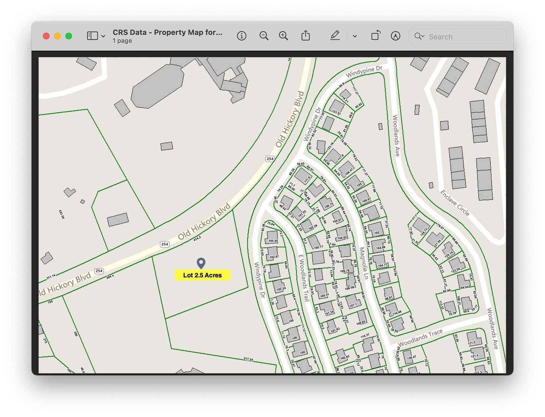
Task: Rotate the map page
Action: (375, 35)
